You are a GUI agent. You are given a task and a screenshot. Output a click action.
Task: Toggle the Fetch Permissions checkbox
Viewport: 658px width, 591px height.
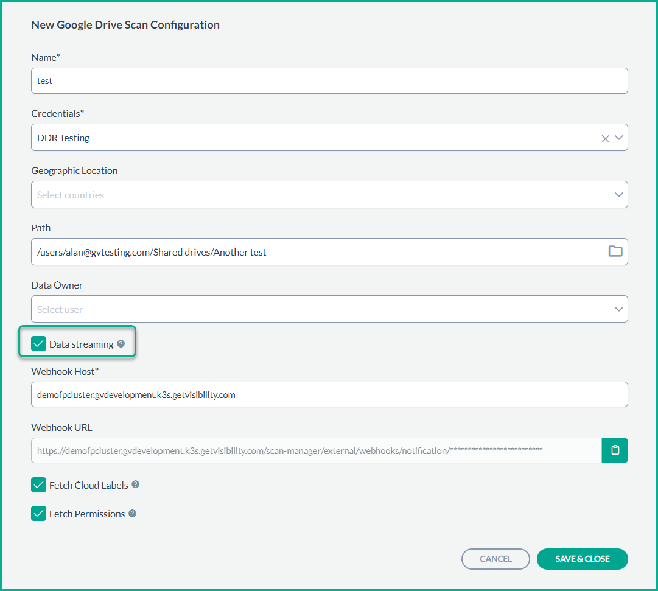[39, 514]
